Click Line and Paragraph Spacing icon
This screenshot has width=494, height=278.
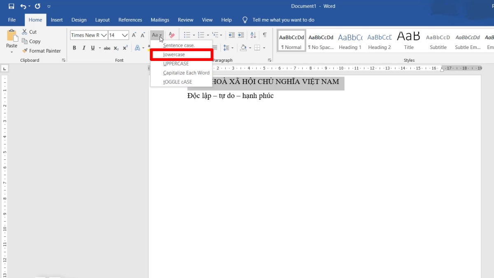click(x=226, y=48)
